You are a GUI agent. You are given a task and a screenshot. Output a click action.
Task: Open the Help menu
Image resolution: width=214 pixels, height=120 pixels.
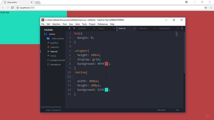point(112,24)
